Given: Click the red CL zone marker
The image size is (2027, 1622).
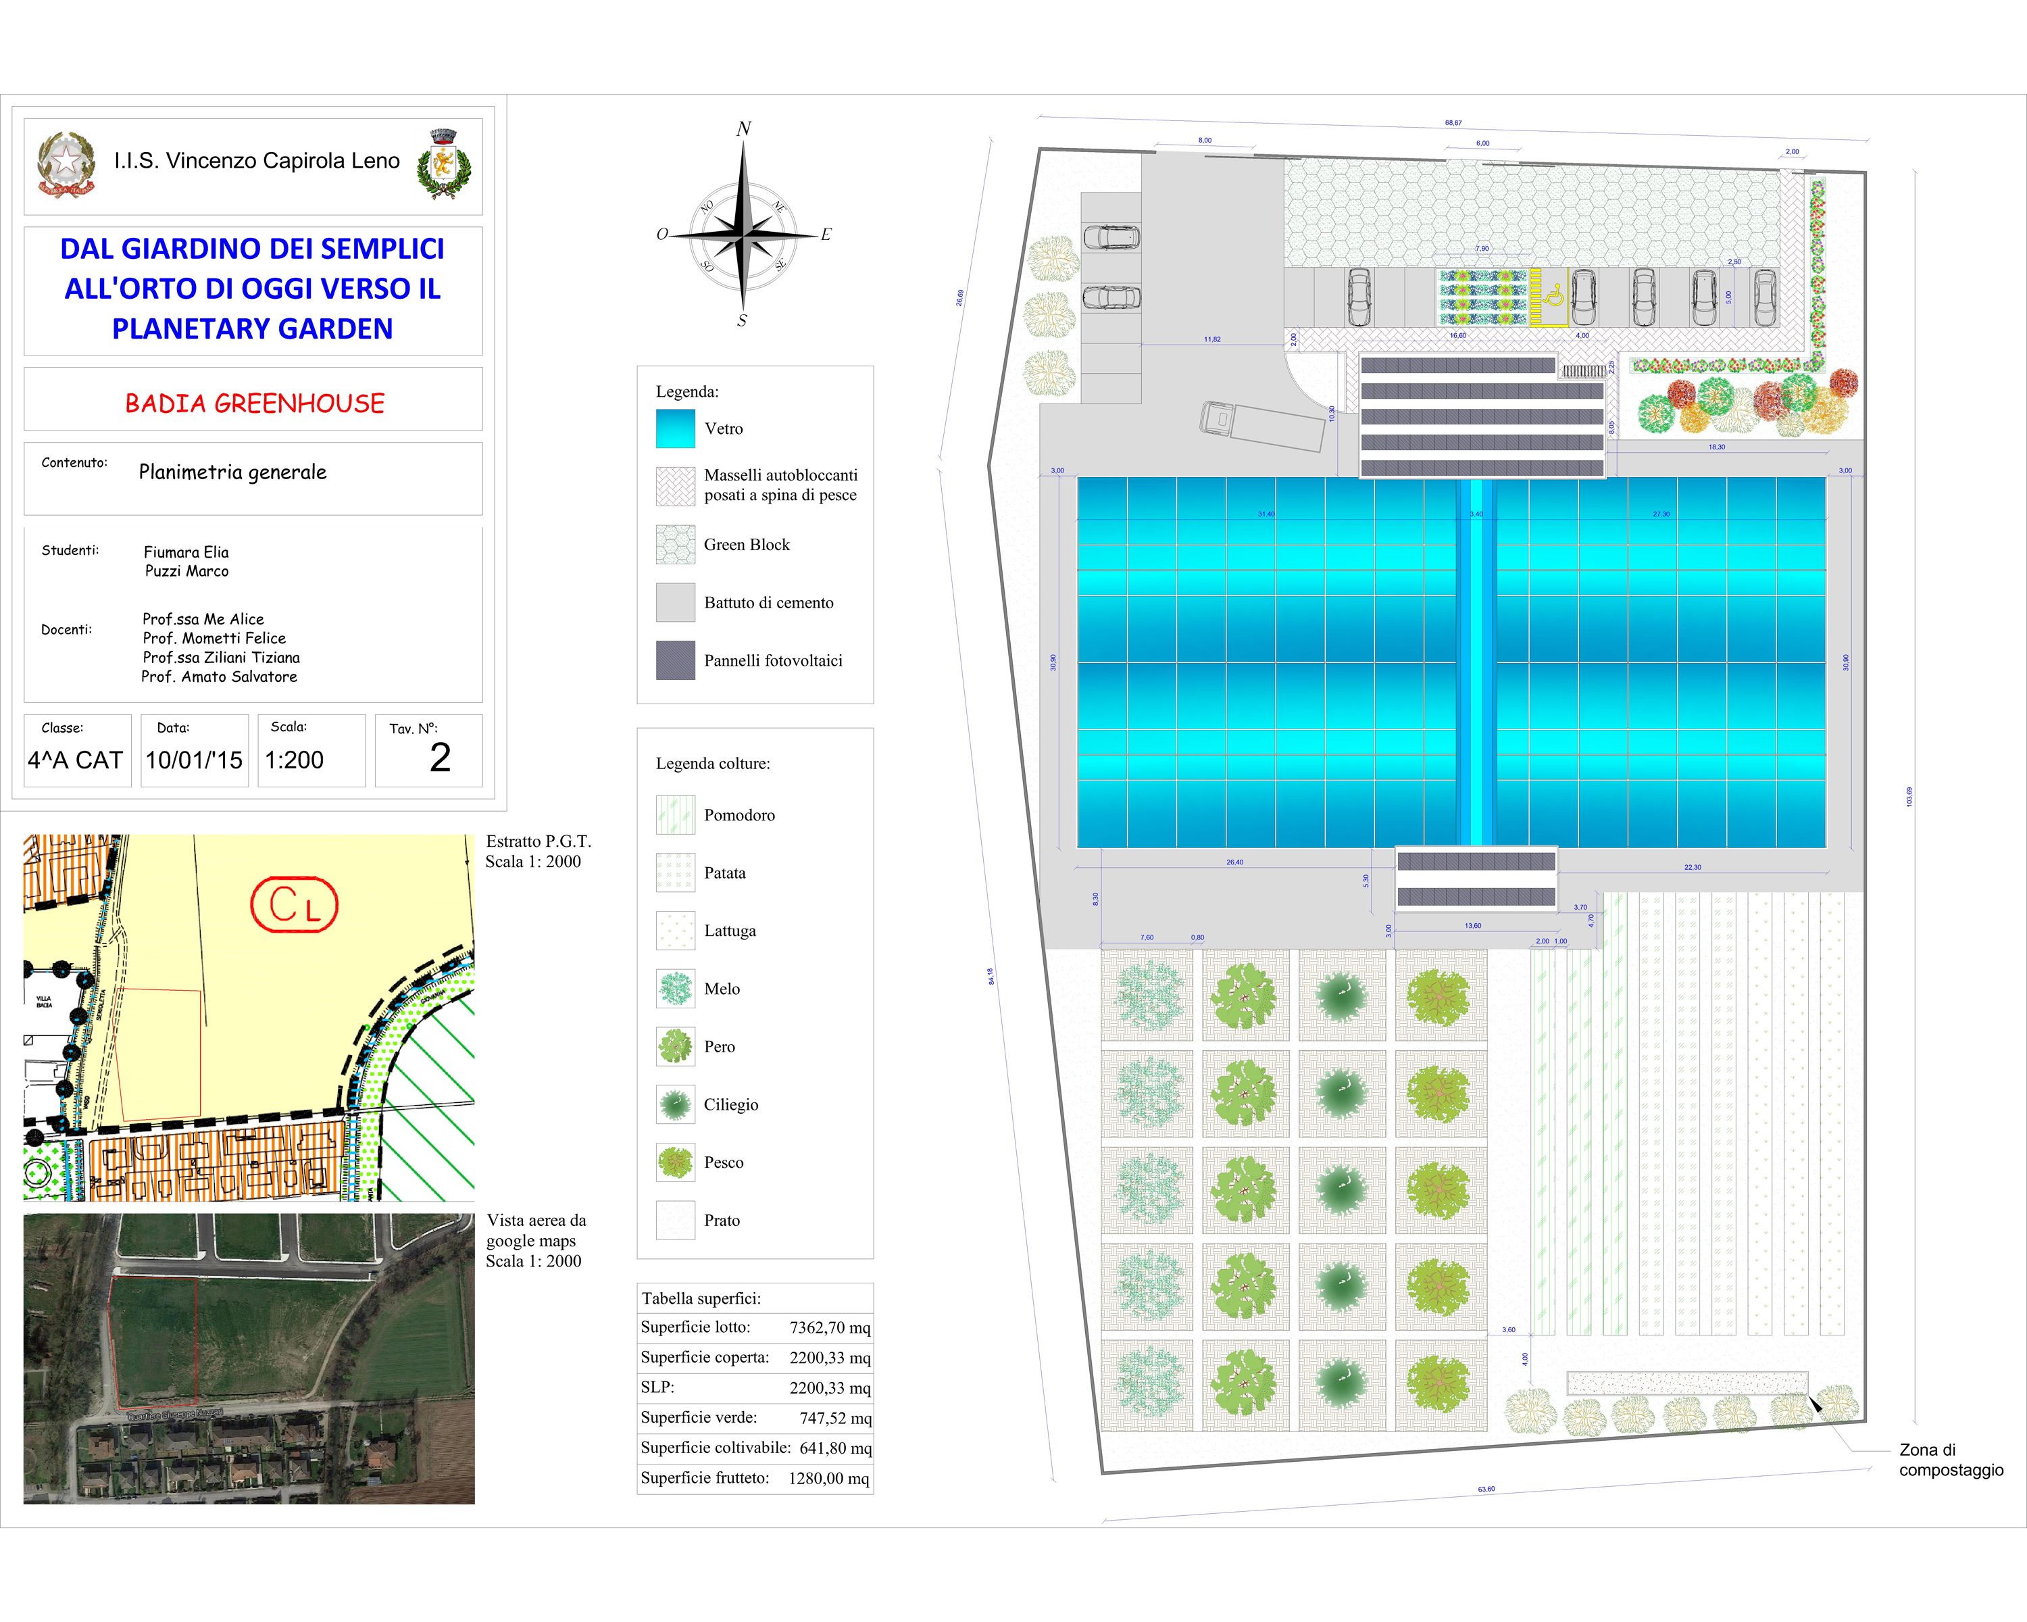Looking at the screenshot, I should click(295, 904).
